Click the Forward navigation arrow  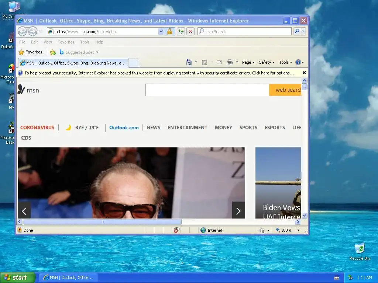pyautogui.click(x=33, y=32)
